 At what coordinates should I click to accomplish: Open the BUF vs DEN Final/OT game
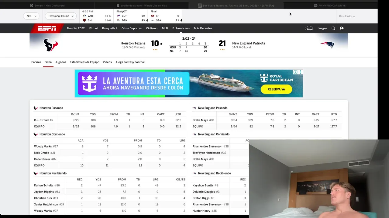(x=131, y=16)
